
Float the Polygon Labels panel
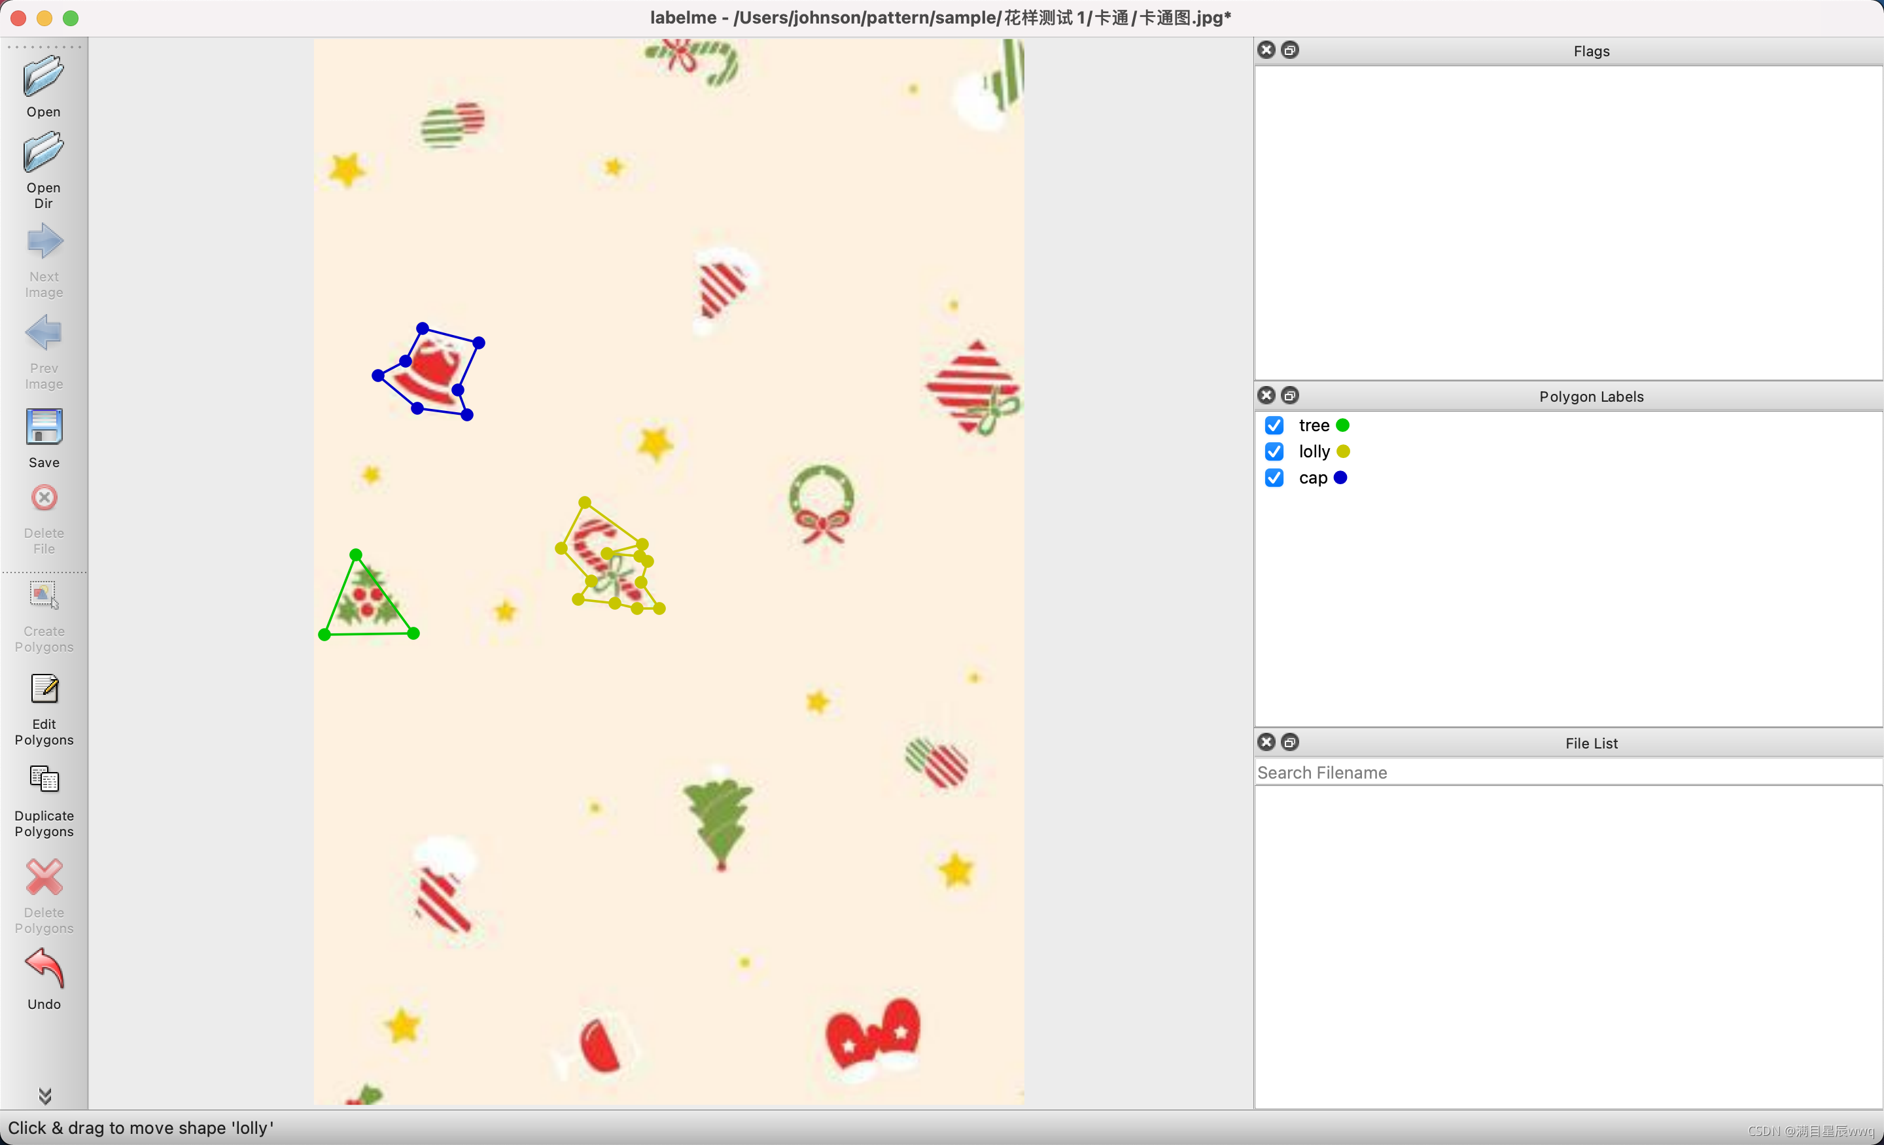click(x=1290, y=395)
